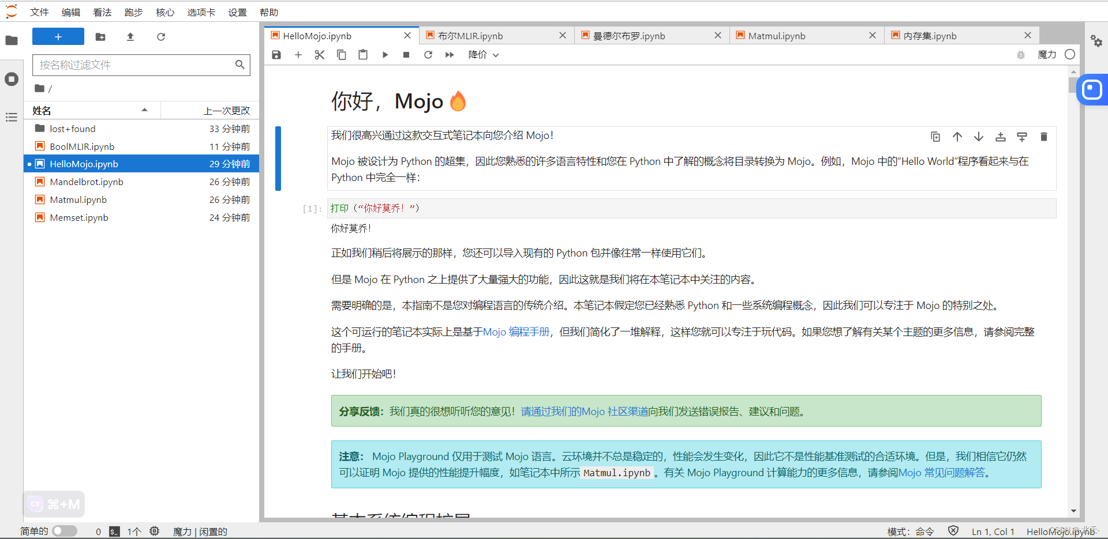Screen dimensions: 1108x539
Task: Cut the selected cell with scissors
Action: pyautogui.click(x=320, y=55)
